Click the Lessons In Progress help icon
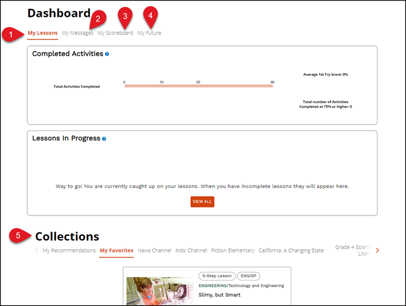The height and width of the screenshot is (306, 406). pos(104,139)
